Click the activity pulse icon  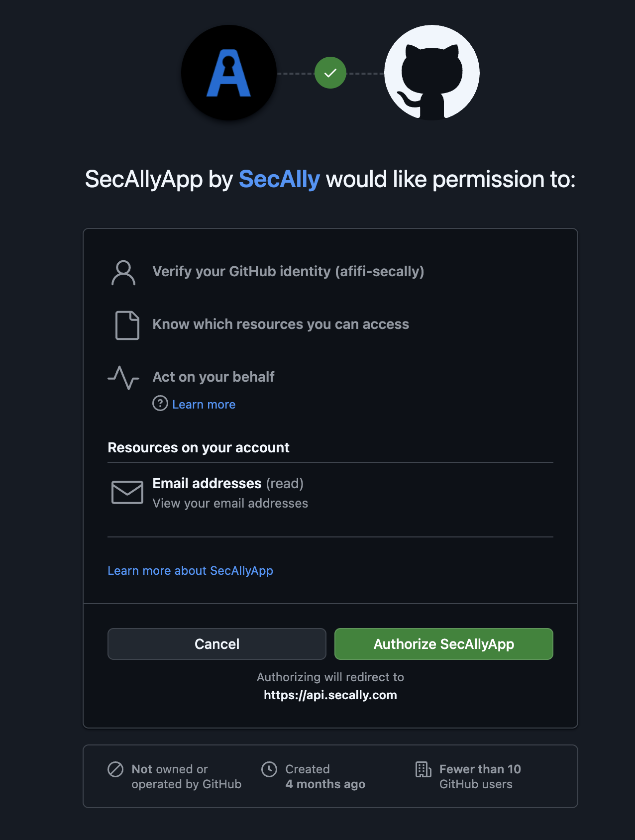coord(124,379)
